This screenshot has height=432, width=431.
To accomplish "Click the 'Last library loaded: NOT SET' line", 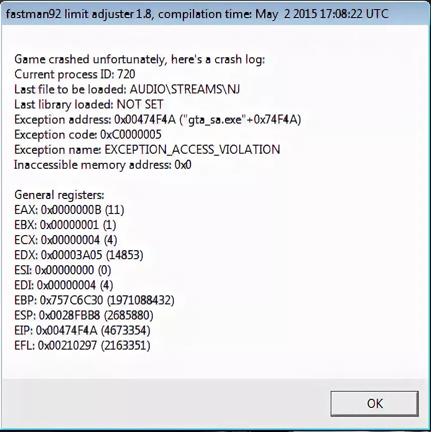I will [x=89, y=104].
